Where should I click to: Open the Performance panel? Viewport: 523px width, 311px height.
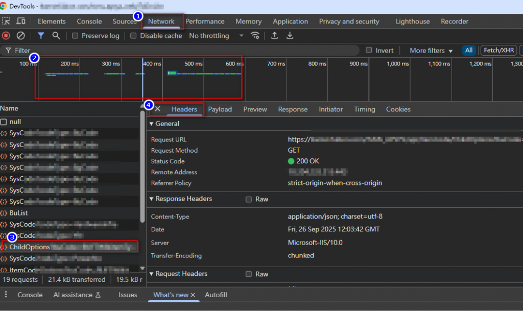point(205,21)
